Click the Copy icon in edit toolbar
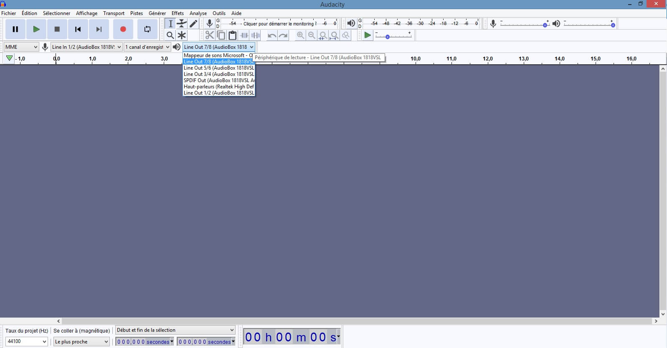Image resolution: width=667 pixels, height=348 pixels. pyautogui.click(x=221, y=35)
